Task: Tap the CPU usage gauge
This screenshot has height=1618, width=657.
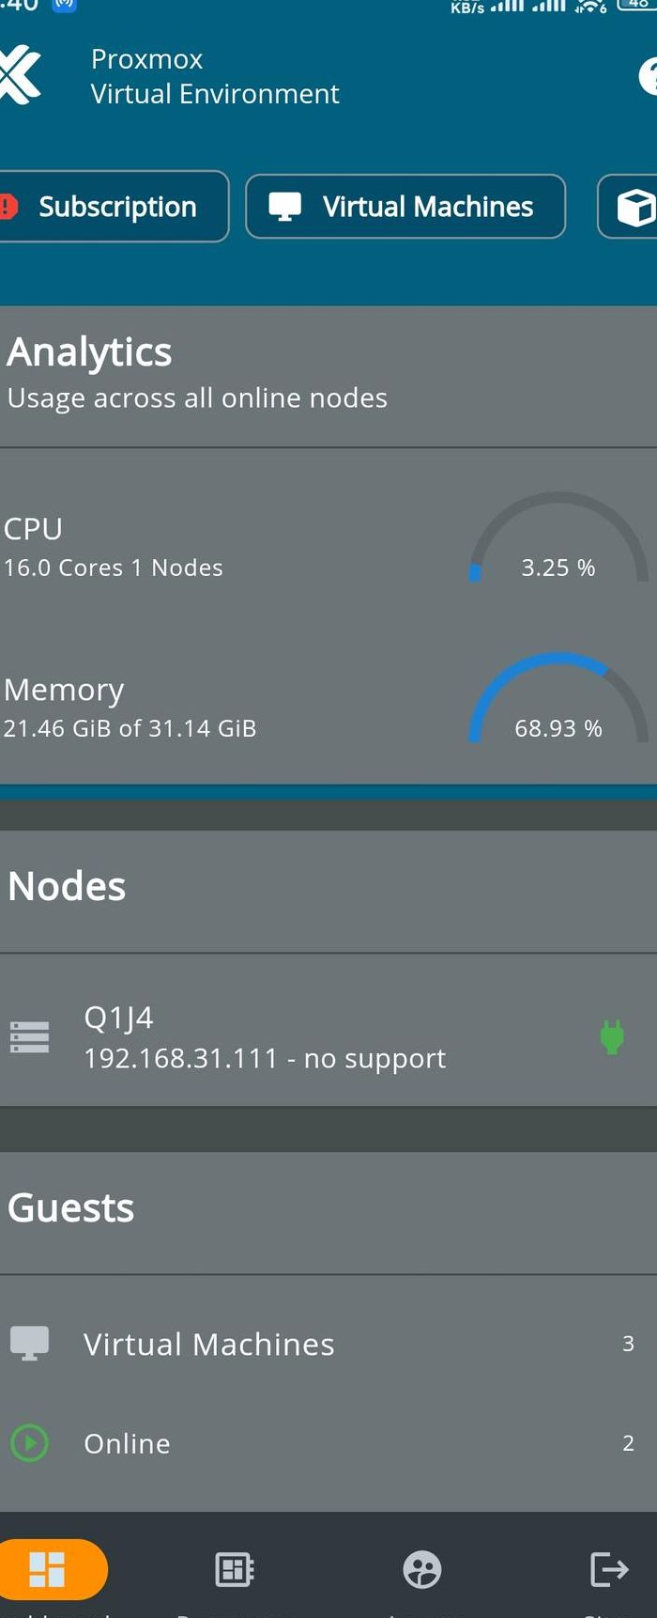Action: click(x=558, y=538)
